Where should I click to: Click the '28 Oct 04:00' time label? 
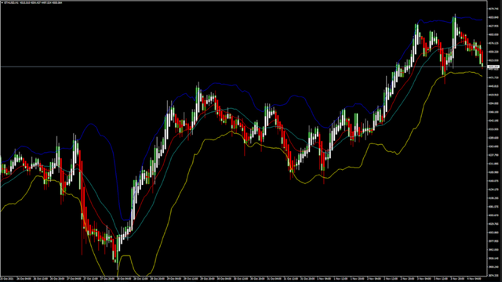(124, 279)
